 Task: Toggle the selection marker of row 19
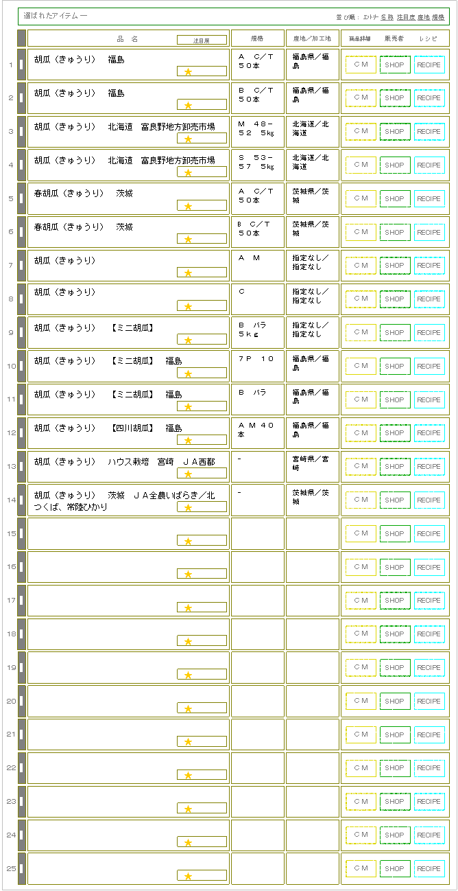coord(21,668)
